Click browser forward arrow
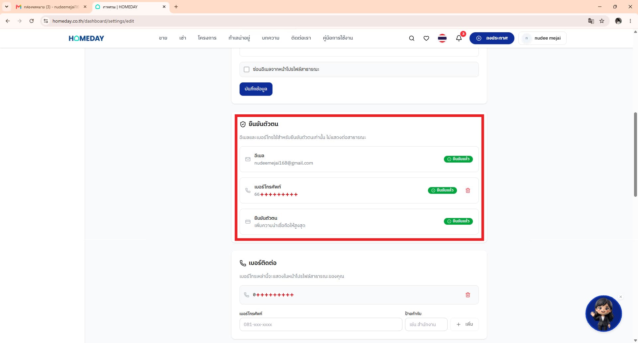The image size is (638, 343). pos(20,21)
